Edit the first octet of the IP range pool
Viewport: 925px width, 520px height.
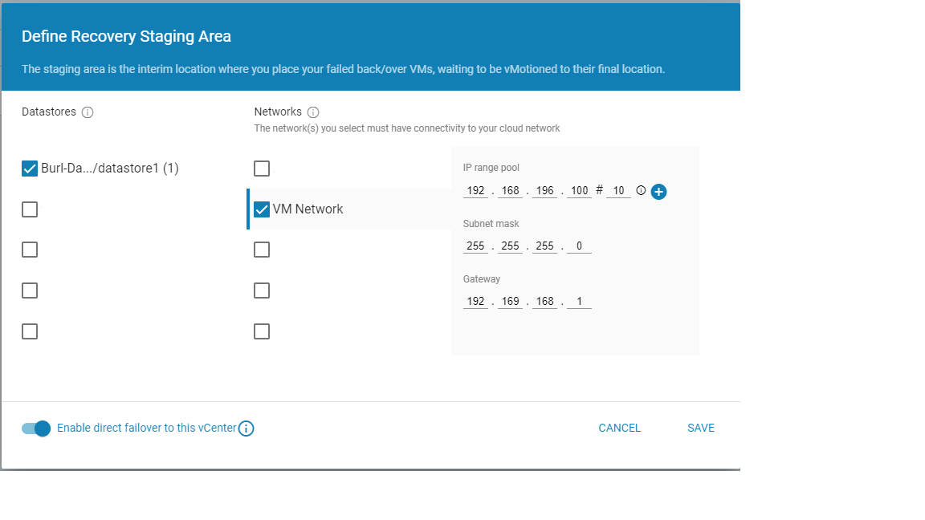coord(475,190)
